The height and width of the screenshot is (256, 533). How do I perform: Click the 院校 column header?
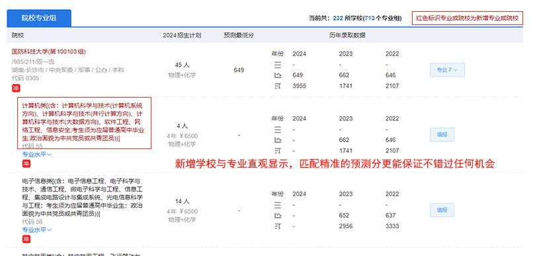(x=18, y=35)
